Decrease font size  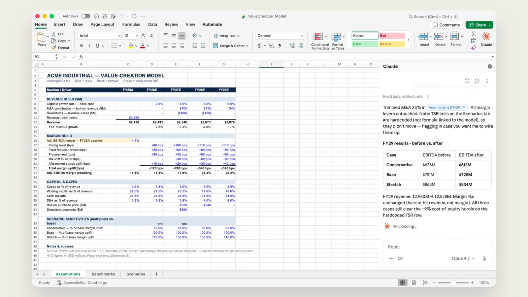(x=152, y=36)
